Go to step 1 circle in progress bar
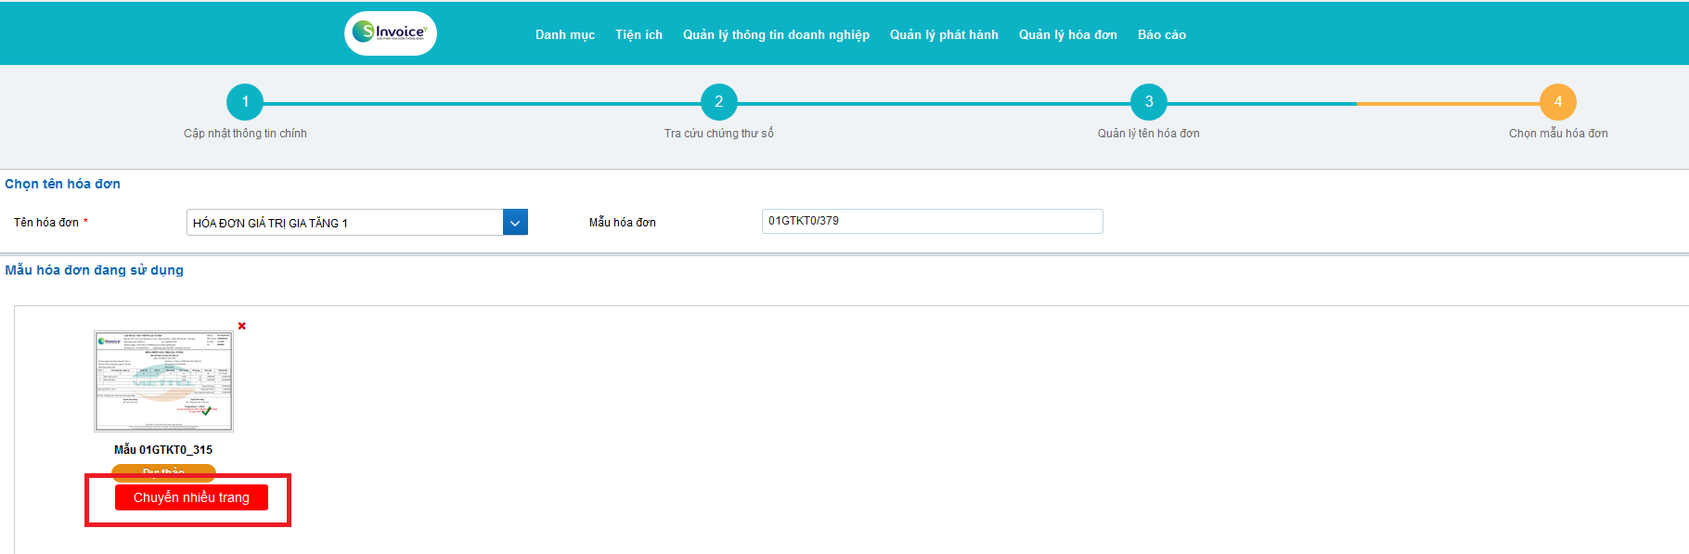This screenshot has height=554, width=1689. click(245, 102)
